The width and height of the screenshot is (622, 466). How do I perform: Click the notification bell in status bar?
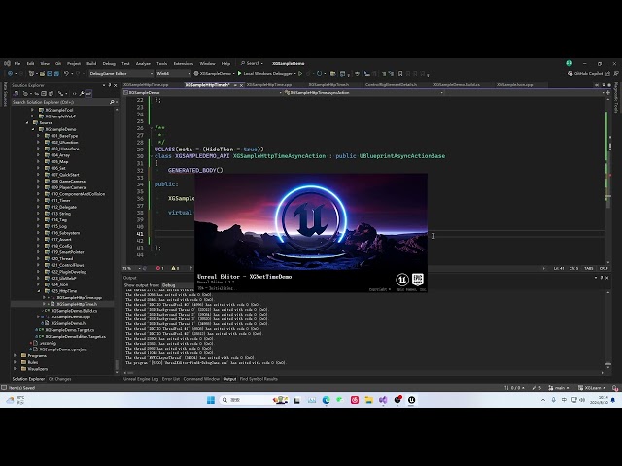point(615,388)
